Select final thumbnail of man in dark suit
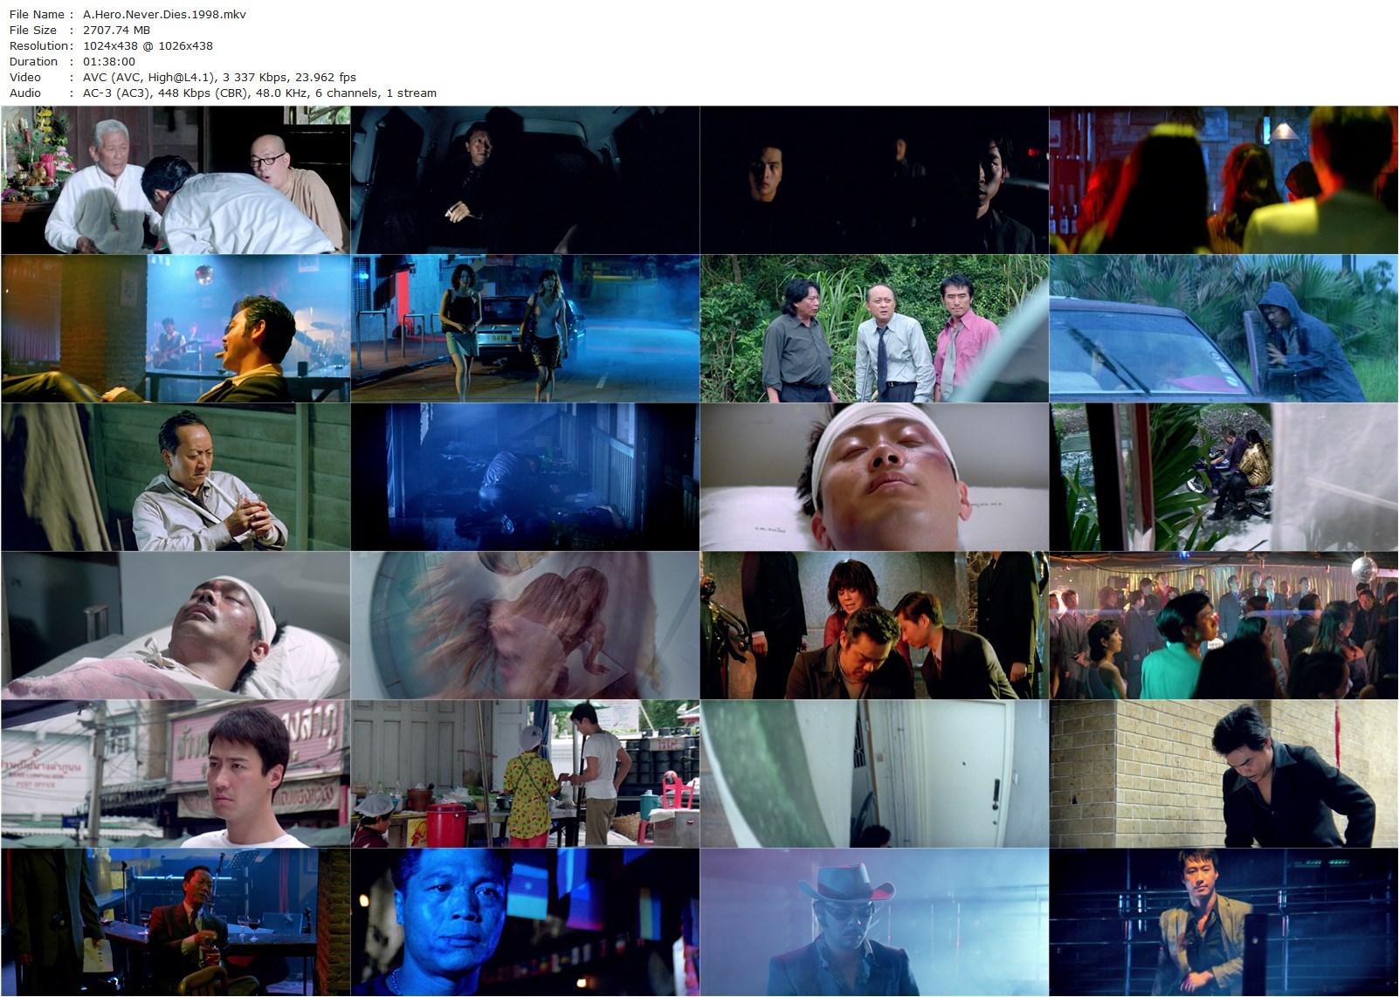Screen dimensions: 1399x997 coord(1223,921)
